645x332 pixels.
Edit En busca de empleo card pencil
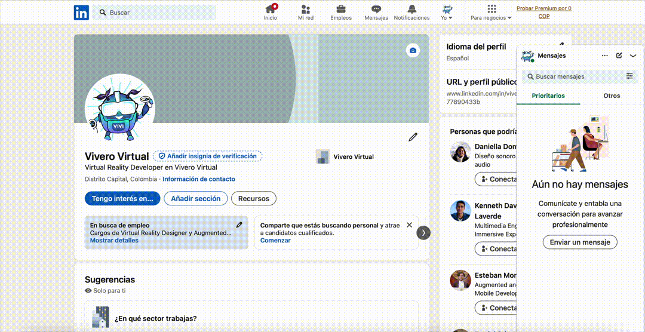click(239, 225)
